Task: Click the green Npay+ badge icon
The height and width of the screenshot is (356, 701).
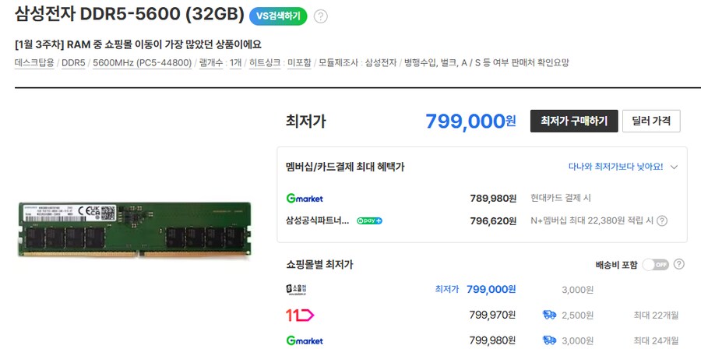Action: [x=369, y=220]
